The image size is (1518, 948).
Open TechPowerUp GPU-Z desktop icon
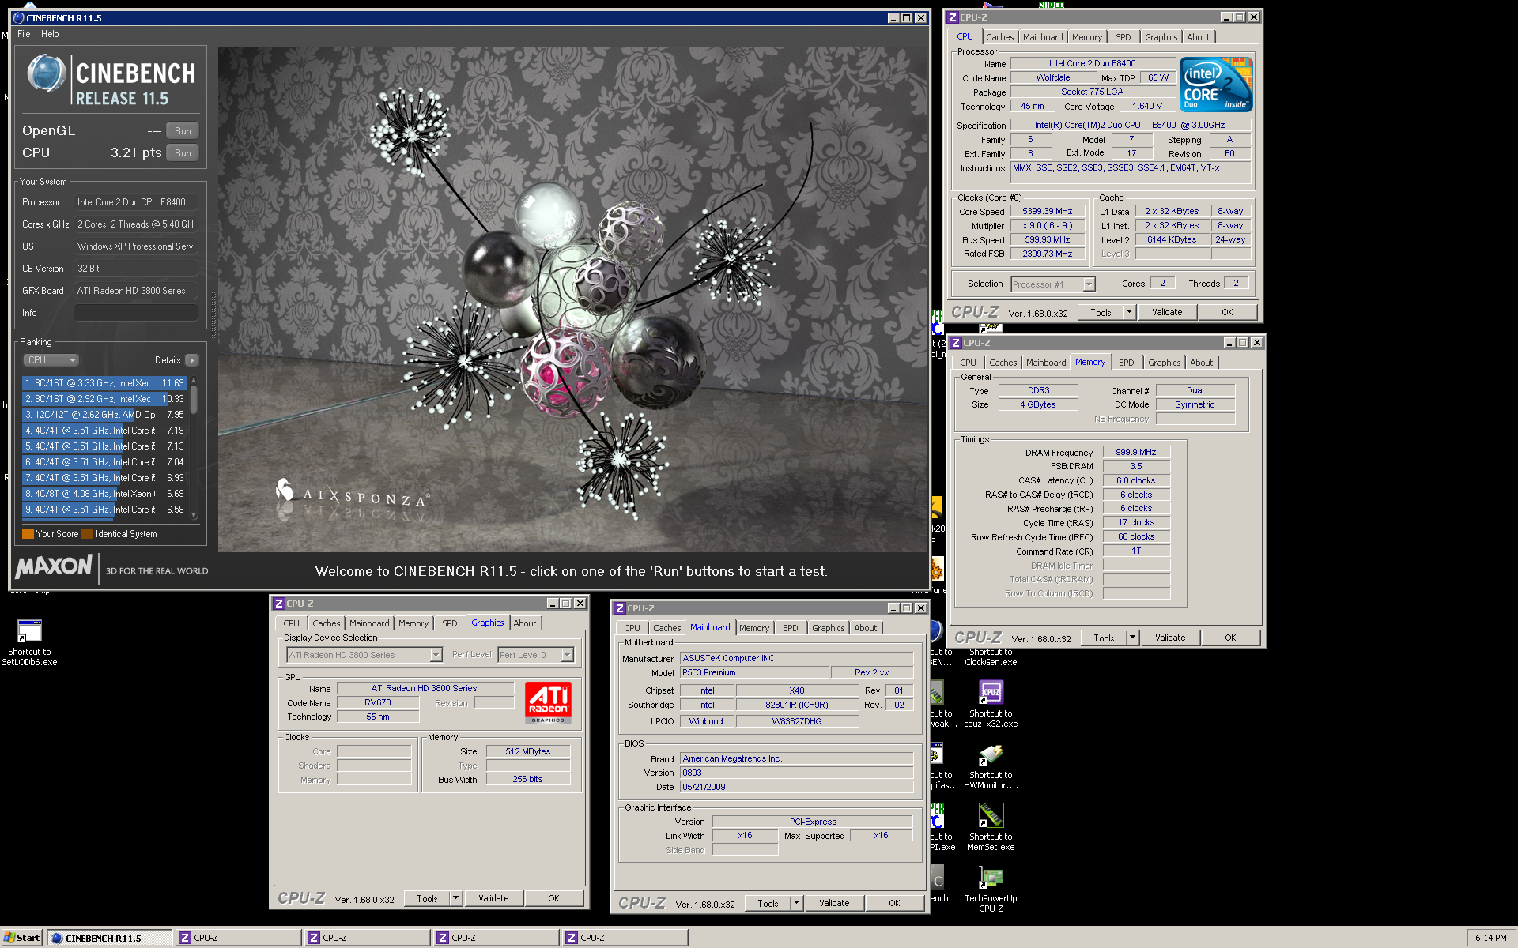991,889
